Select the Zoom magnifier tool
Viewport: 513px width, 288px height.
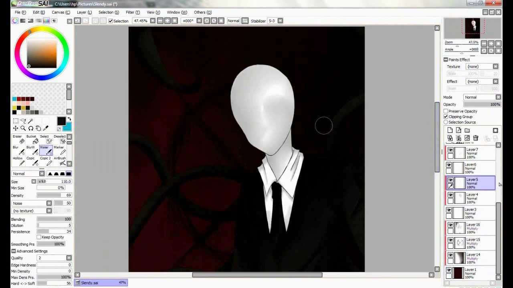tap(23, 128)
